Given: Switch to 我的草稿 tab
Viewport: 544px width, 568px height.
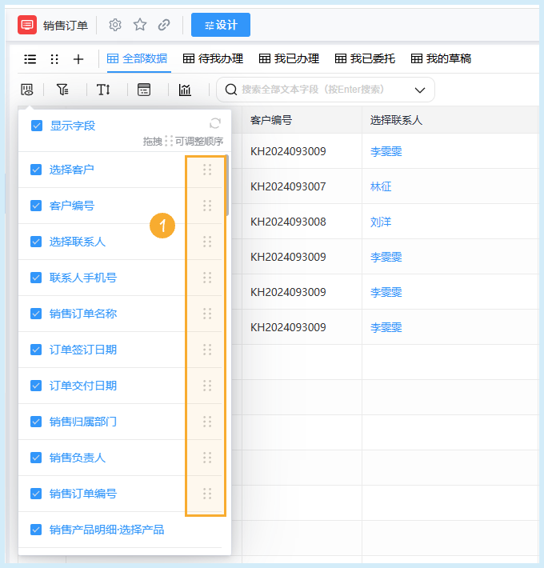Looking at the screenshot, I should (x=441, y=58).
